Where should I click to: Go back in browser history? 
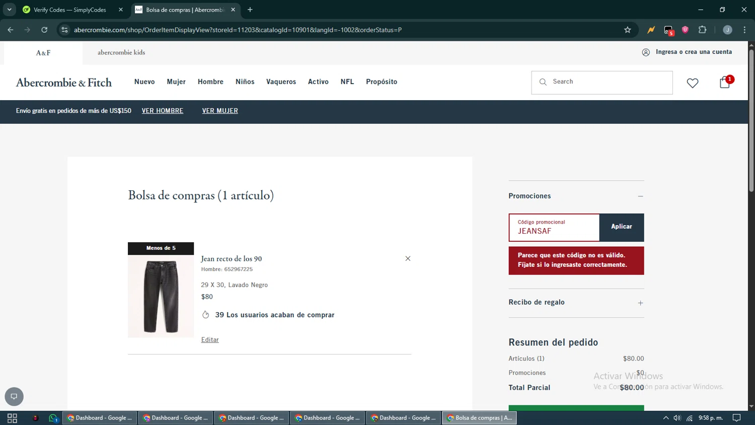[x=11, y=30]
